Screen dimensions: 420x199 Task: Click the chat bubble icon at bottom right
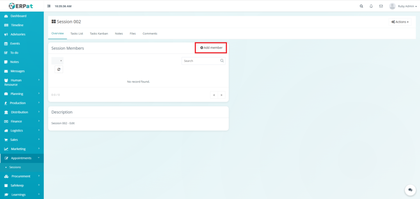[410, 190]
